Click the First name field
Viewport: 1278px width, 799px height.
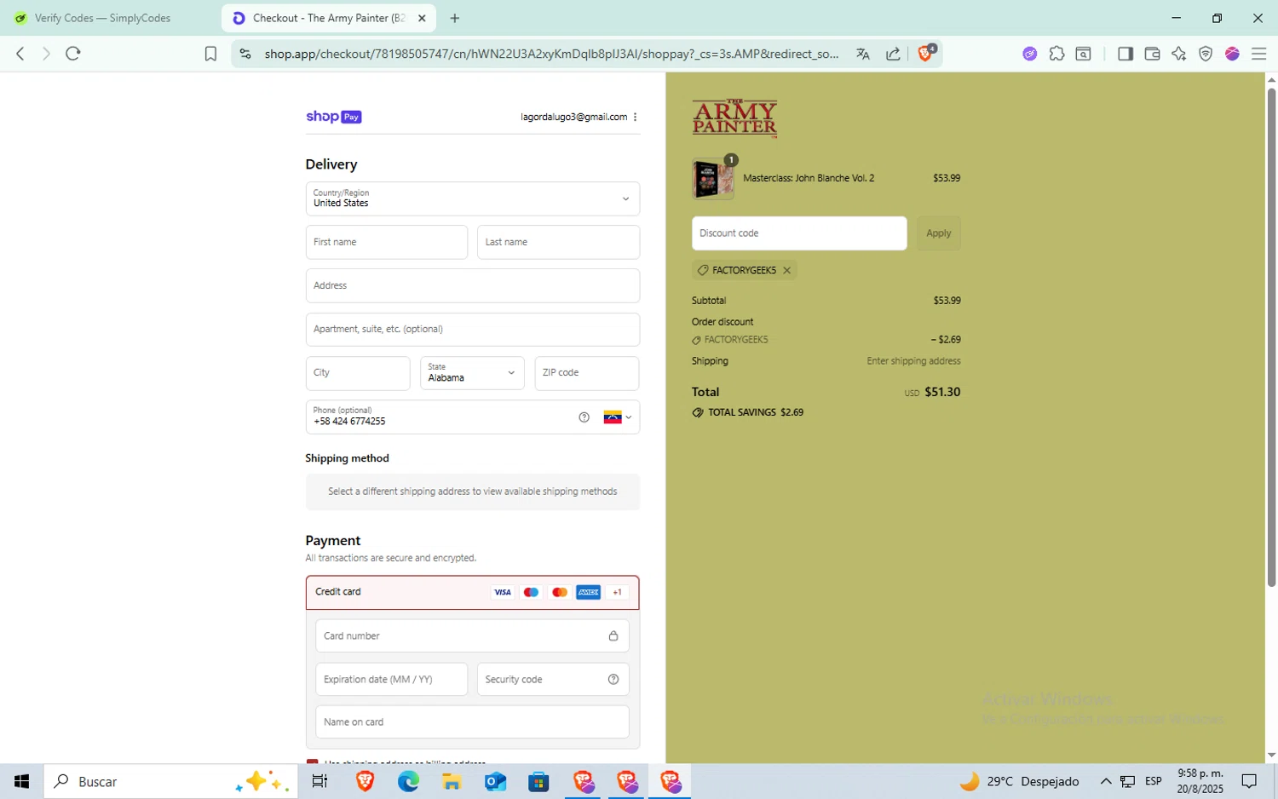click(x=387, y=242)
